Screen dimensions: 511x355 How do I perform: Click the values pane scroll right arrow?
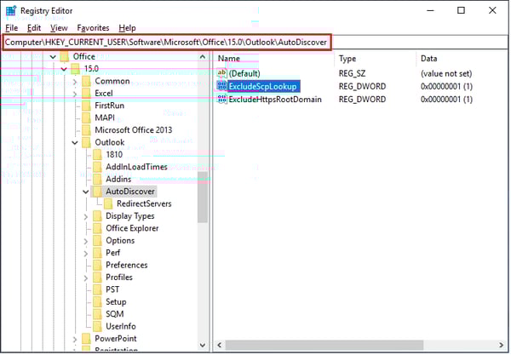(501, 345)
